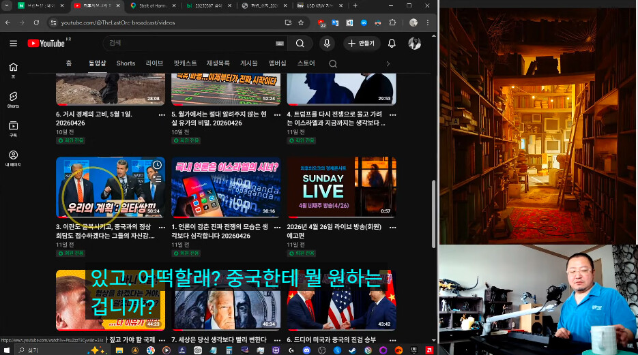Viewport: 638px width, 355px height.
Task: Open the Google Translate extension icon
Action: click(x=335, y=22)
